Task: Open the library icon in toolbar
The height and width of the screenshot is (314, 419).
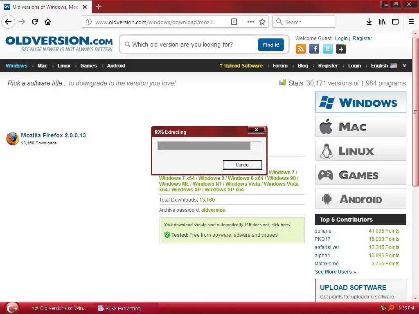Action: point(382,22)
